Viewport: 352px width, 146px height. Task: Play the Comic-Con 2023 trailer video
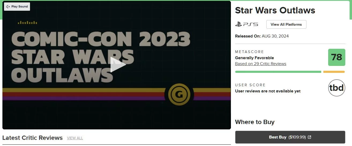[118, 65]
